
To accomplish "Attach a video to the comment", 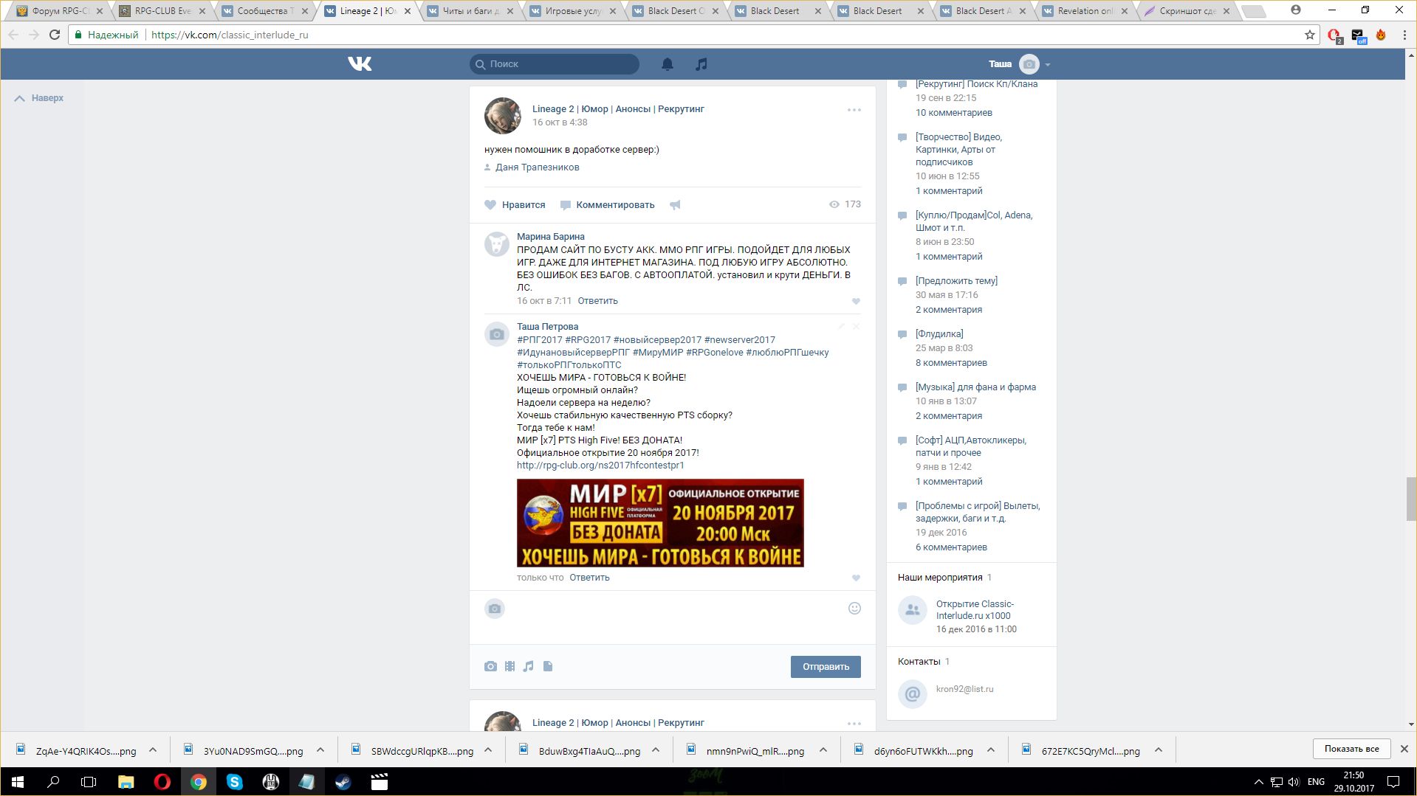I will coord(509,666).
